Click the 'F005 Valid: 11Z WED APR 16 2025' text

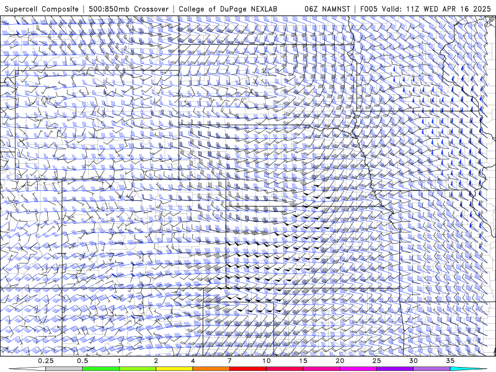click(x=425, y=9)
